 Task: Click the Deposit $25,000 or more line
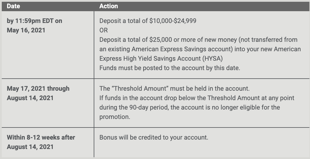point(198,40)
